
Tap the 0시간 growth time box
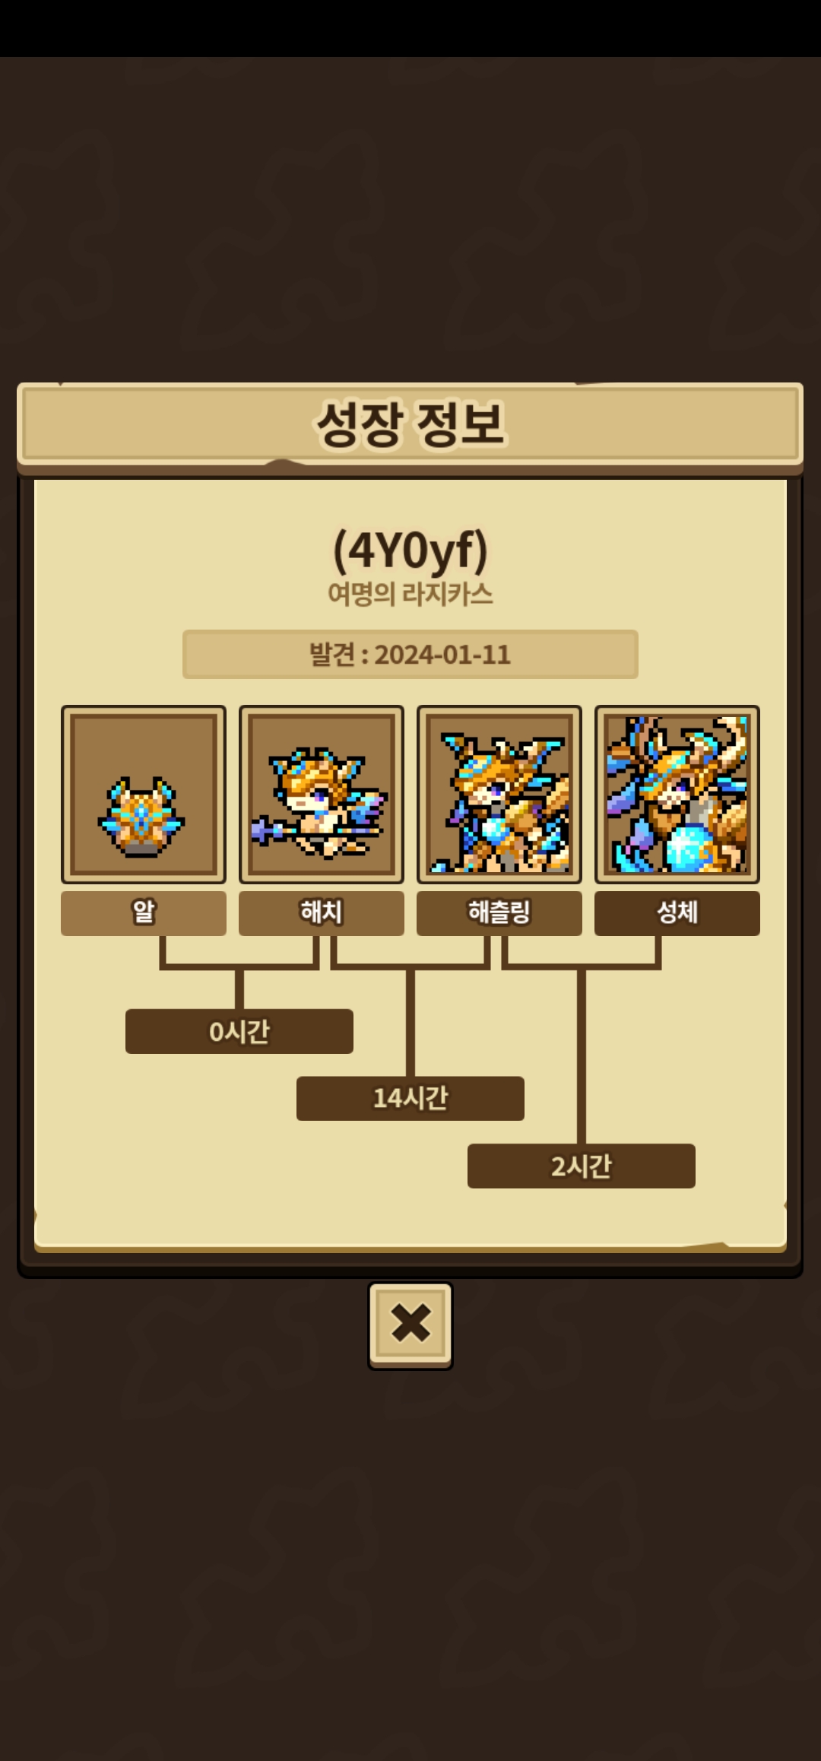[x=239, y=1031]
